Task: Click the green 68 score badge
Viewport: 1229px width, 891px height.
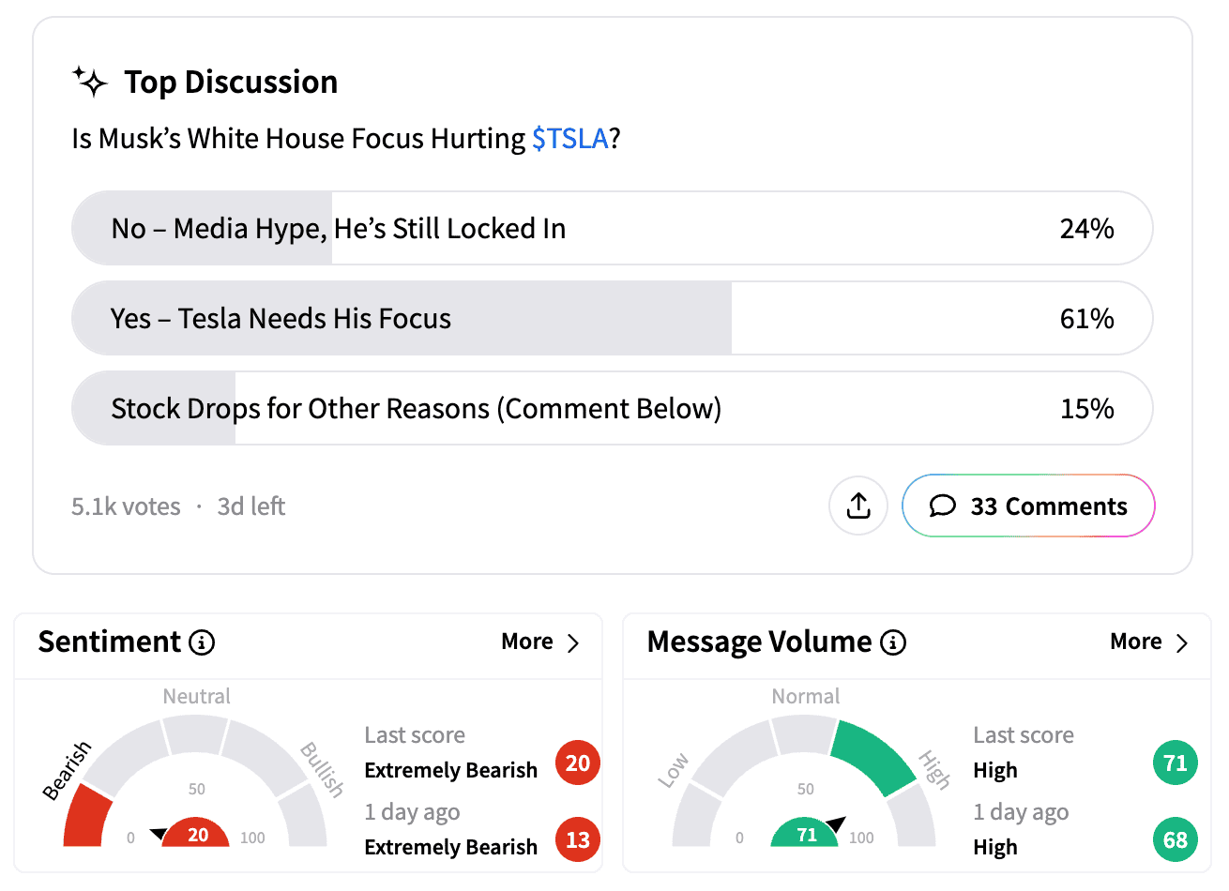Action: click(x=1175, y=839)
